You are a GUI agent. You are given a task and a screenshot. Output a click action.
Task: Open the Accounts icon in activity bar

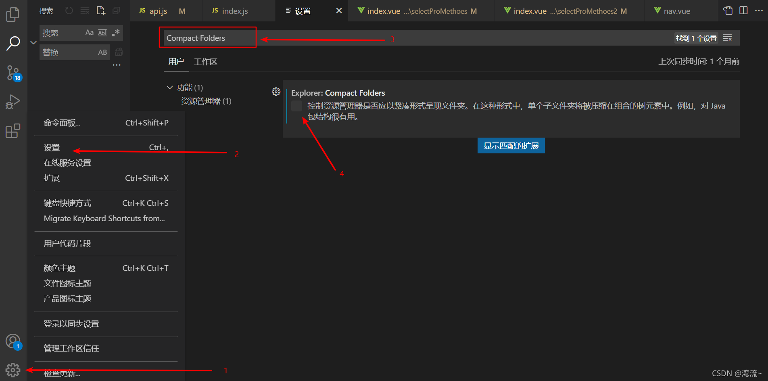[x=13, y=342]
